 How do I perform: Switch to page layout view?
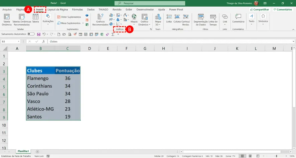pos(250,156)
